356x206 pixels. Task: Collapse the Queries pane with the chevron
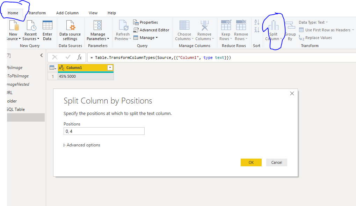point(41,55)
